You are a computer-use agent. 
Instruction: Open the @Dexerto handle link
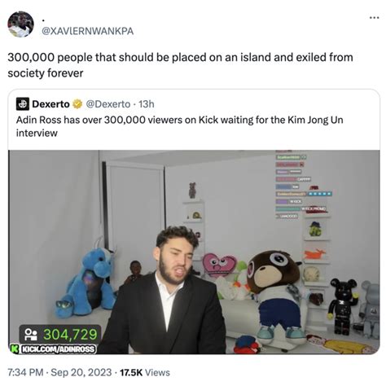108,104
